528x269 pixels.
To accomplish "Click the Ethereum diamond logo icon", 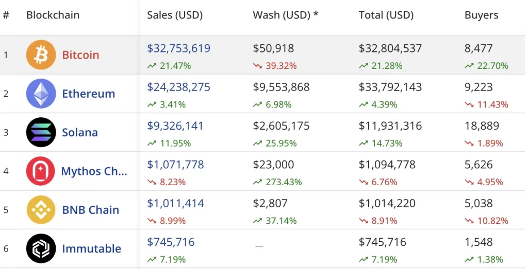I will (x=41, y=94).
